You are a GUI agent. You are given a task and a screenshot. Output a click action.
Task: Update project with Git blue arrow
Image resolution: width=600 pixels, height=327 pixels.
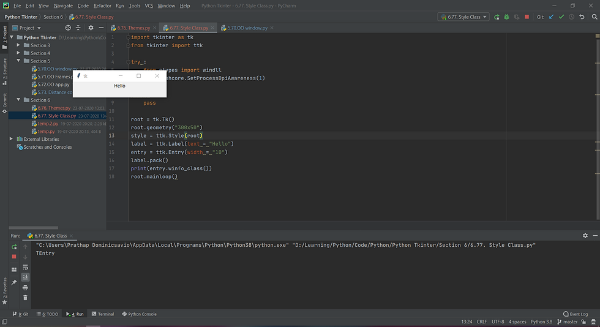[552, 17]
